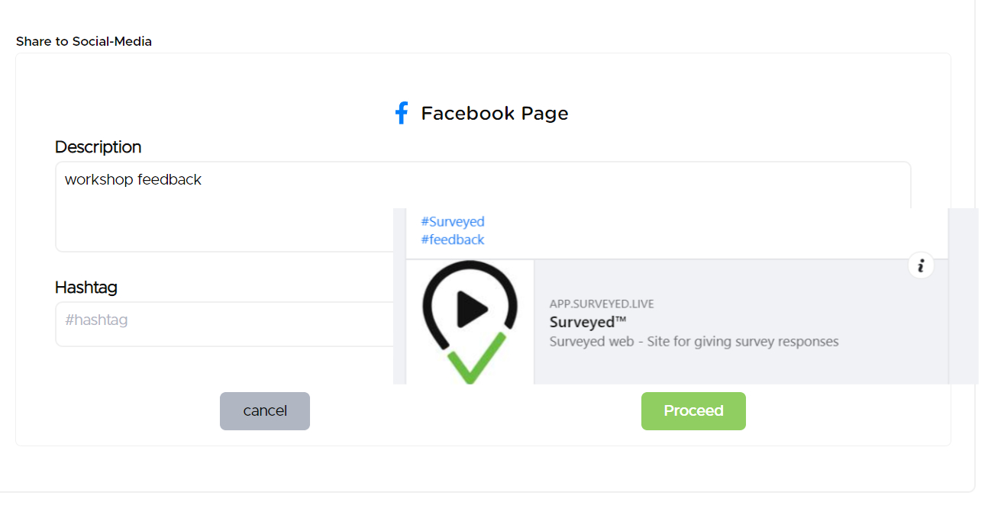The image size is (988, 505).
Task: Click the APP.SURVEYED.LIVE domain text
Action: tap(602, 304)
